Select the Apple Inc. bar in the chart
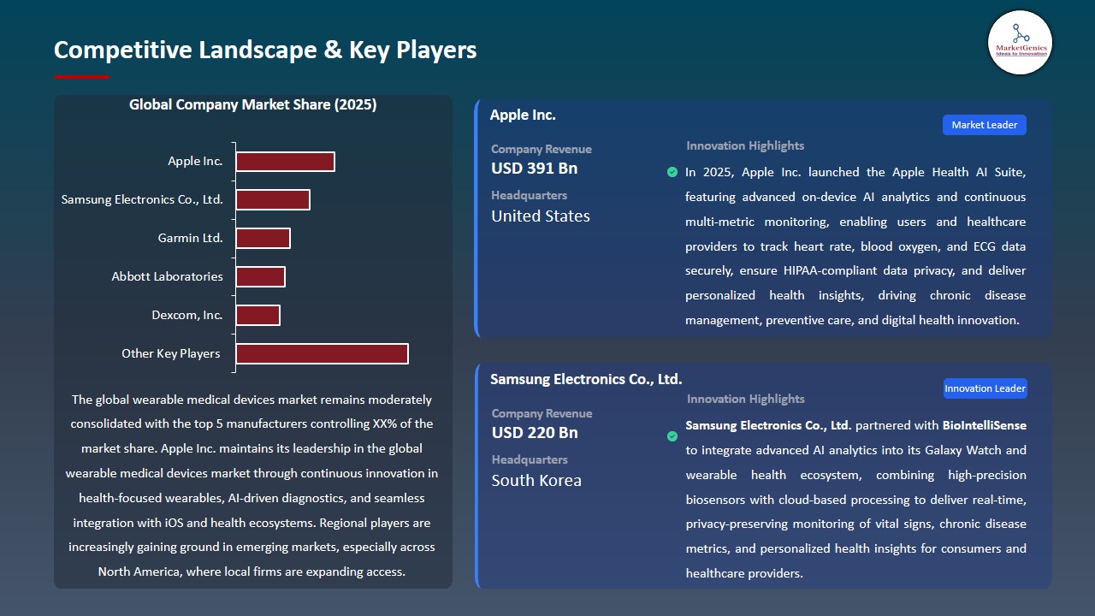1095x616 pixels. point(285,161)
